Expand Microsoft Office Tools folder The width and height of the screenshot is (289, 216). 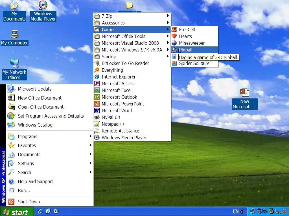coord(132,36)
